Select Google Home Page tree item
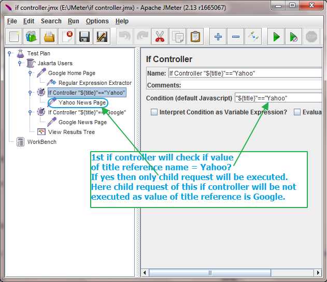 pos(72,73)
